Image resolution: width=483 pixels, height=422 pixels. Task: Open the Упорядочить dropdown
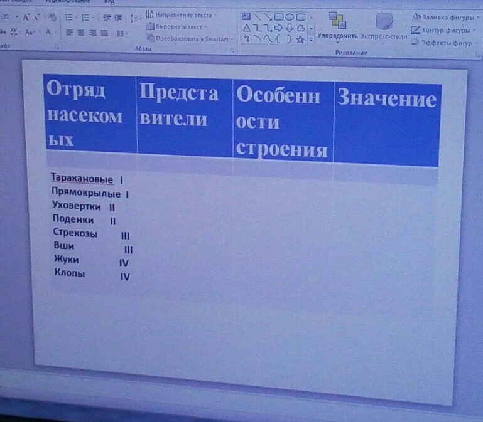(x=337, y=36)
